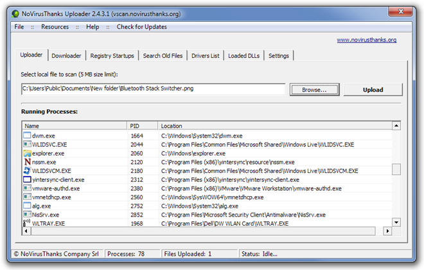Click PID value 1664
Image resolution: width=424 pixels, height=270 pixels.
click(137, 136)
